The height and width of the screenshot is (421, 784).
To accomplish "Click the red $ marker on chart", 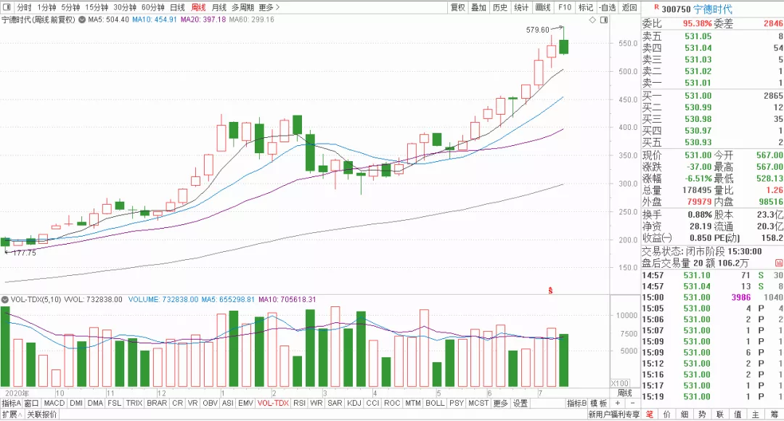I will point(550,290).
